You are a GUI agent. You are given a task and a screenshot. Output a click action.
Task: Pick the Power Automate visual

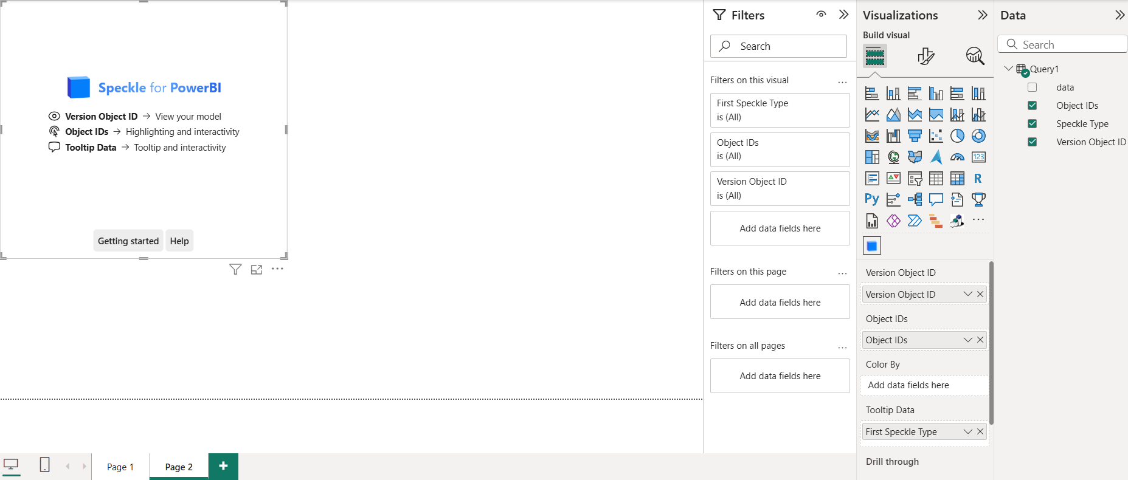coord(915,221)
